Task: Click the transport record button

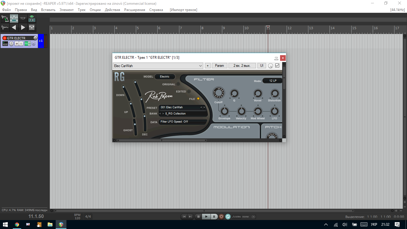Action: [x=221, y=217]
